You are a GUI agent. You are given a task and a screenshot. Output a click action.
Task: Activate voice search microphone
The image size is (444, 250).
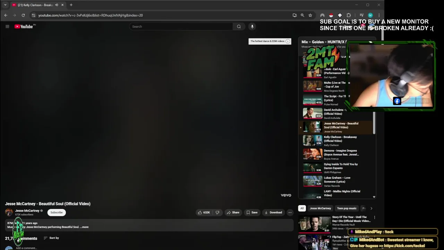[252, 26]
